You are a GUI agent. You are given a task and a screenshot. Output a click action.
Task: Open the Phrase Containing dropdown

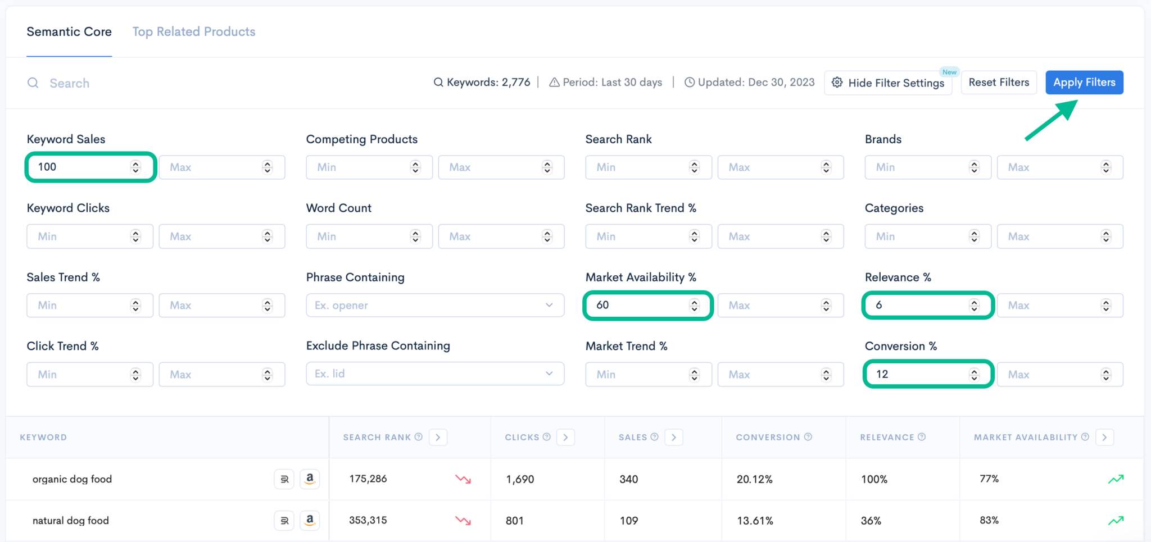point(549,305)
